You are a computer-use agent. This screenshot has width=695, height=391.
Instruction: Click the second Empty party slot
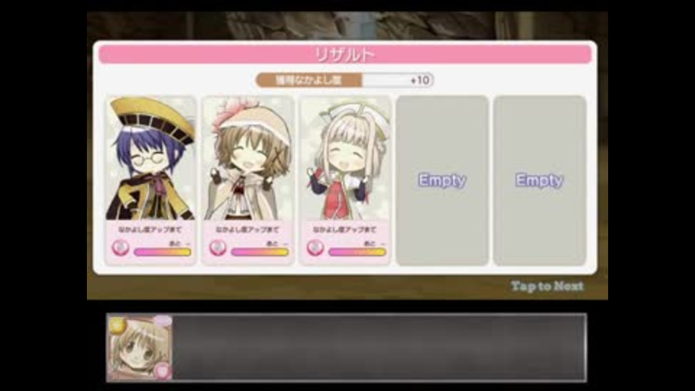tap(539, 180)
